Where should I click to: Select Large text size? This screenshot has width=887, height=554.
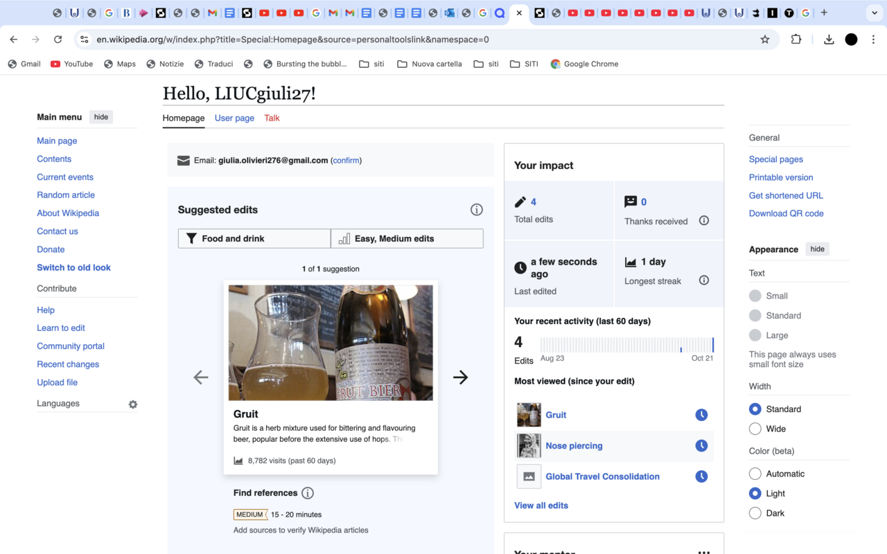click(755, 335)
